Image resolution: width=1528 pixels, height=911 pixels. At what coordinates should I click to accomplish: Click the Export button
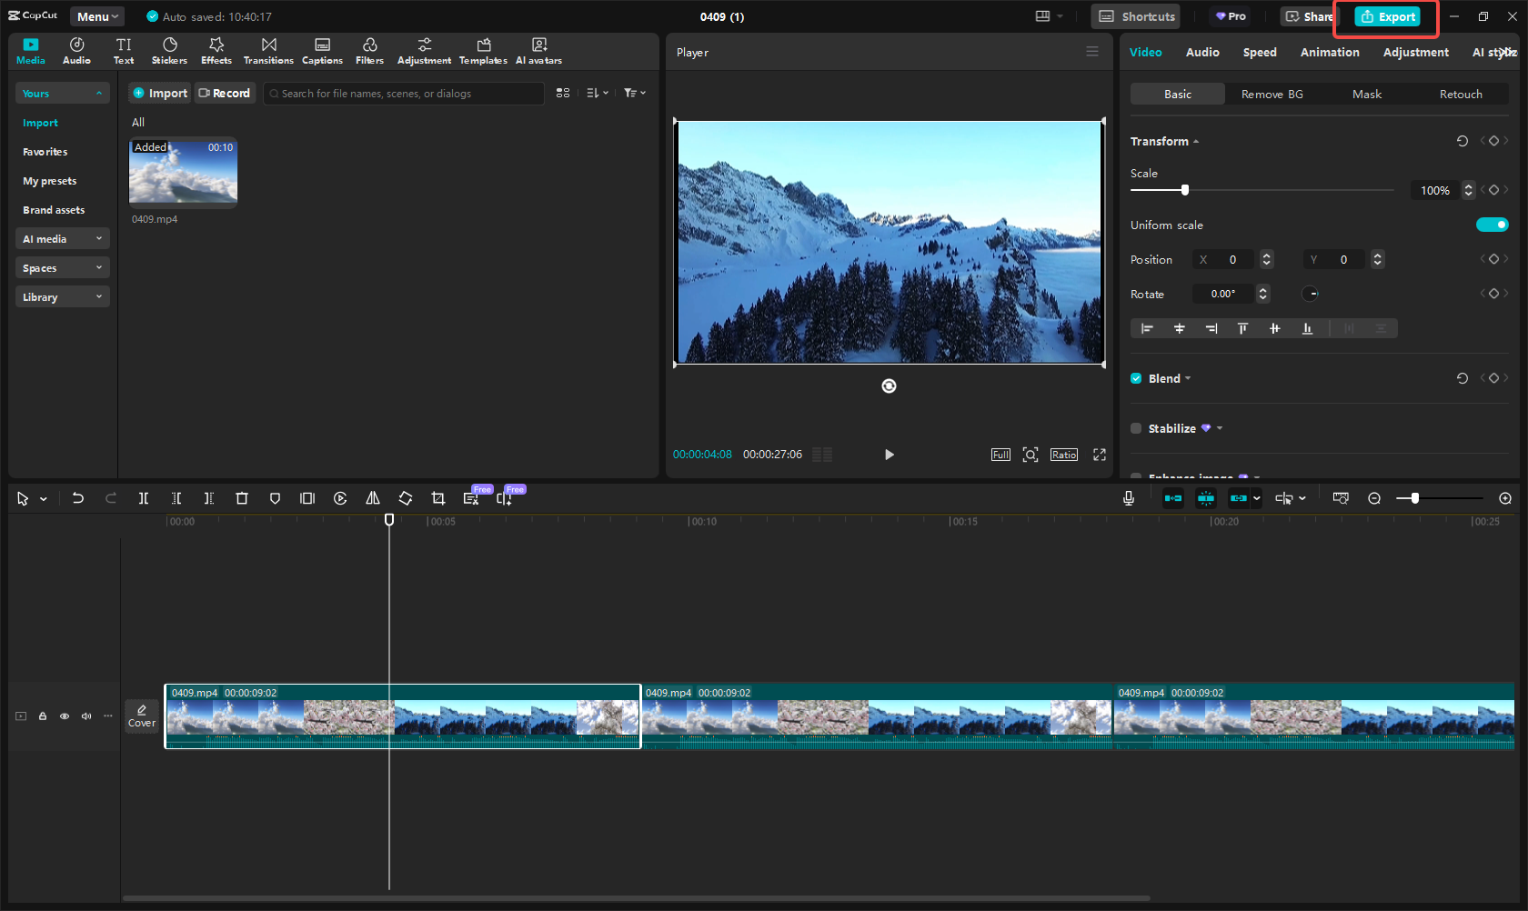click(1388, 16)
